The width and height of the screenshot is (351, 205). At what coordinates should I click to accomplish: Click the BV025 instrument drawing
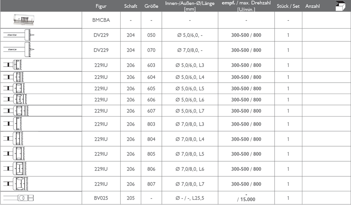tap(19, 198)
